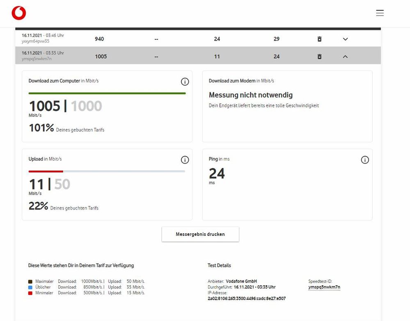Click the 22% Deines gebuchten Tarifs text

point(64,206)
